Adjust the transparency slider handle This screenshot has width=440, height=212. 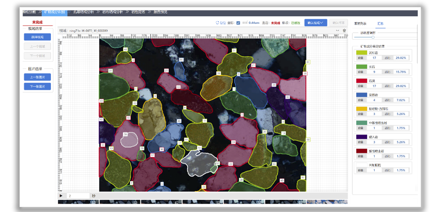click(373, 37)
